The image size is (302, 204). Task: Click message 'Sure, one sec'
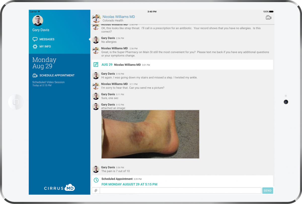[110, 98]
